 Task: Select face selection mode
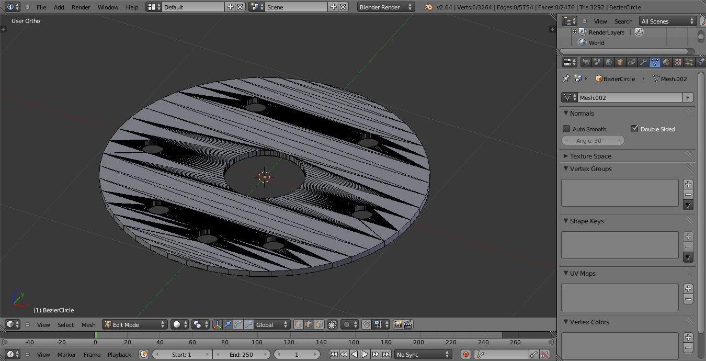pyautogui.click(x=319, y=324)
